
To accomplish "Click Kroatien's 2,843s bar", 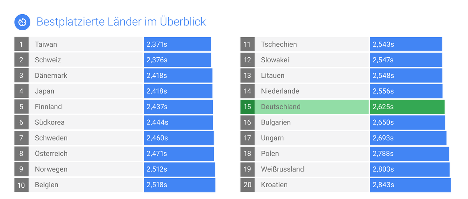I will coord(410,185).
